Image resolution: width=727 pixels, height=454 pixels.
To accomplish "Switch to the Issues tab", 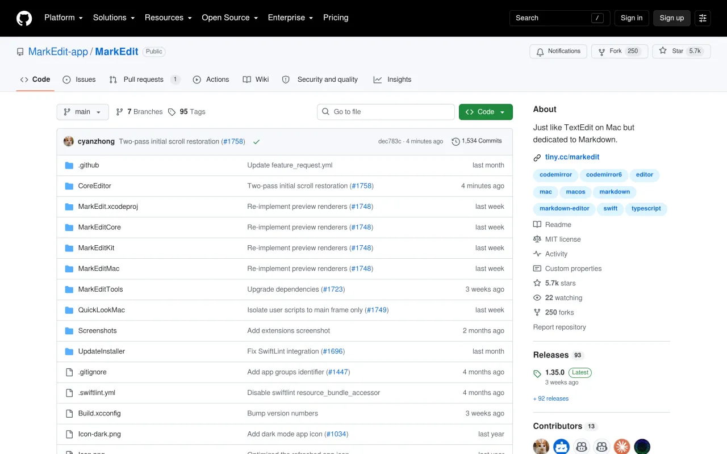I will coord(80,79).
